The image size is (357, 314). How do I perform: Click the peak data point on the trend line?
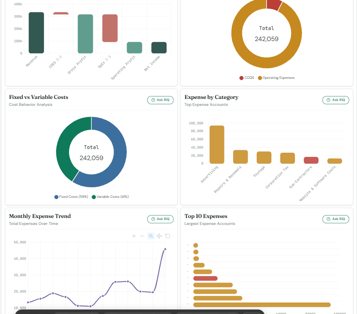tap(165, 249)
